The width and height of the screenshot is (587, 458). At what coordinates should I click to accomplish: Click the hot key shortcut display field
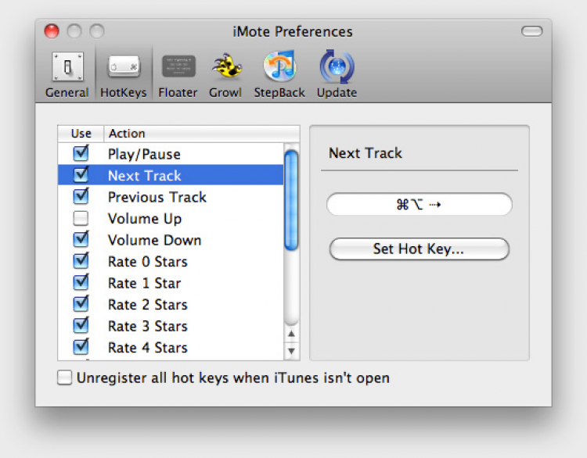click(419, 205)
